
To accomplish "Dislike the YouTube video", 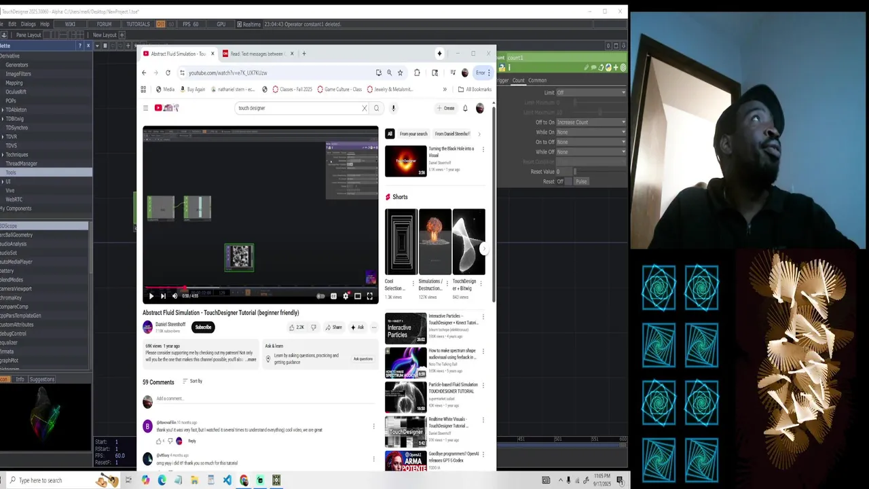I will click(x=313, y=327).
